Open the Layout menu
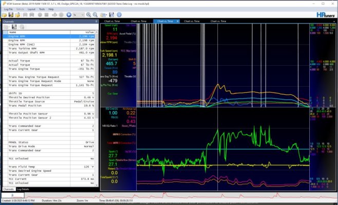The image size is (338, 205). pyautogui.click(x=31, y=9)
